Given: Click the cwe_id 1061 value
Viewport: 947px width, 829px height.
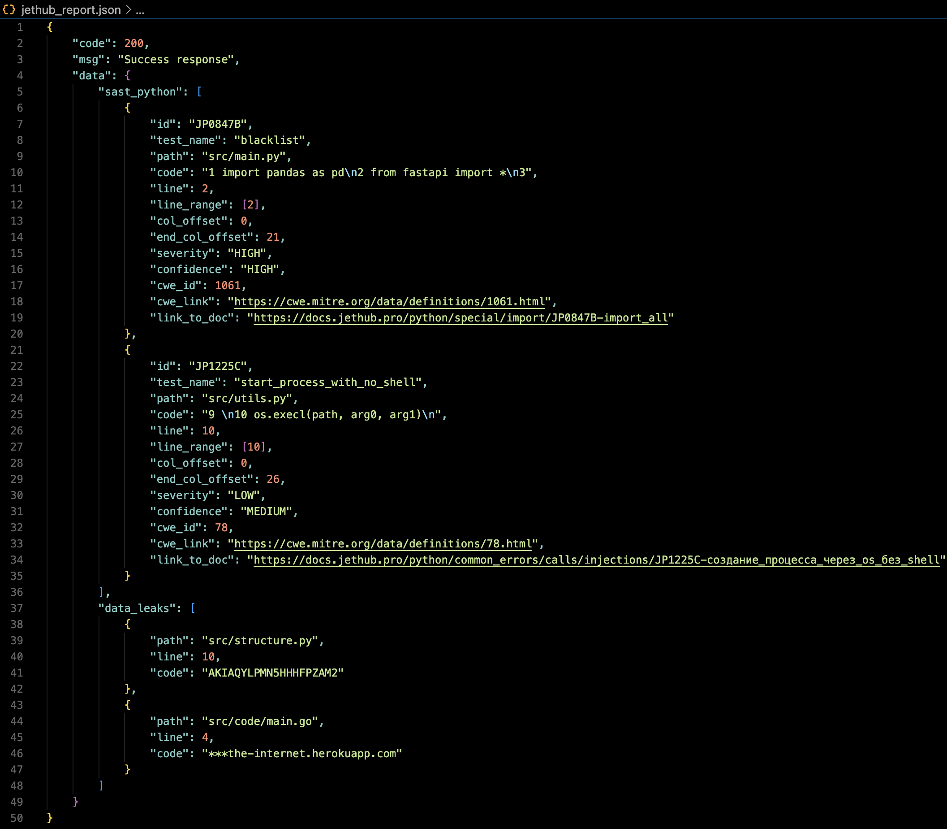Looking at the screenshot, I should (x=228, y=286).
